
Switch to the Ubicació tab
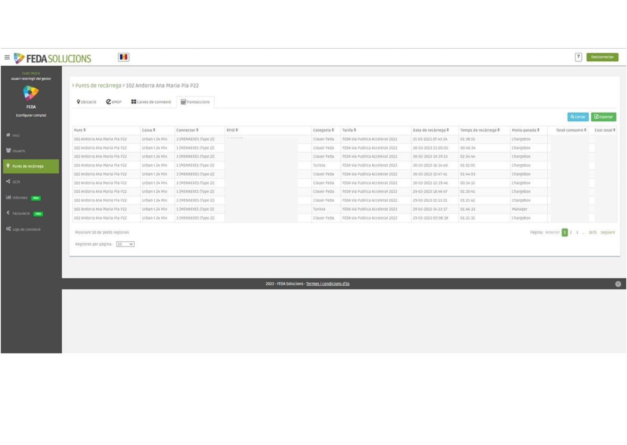click(86, 102)
